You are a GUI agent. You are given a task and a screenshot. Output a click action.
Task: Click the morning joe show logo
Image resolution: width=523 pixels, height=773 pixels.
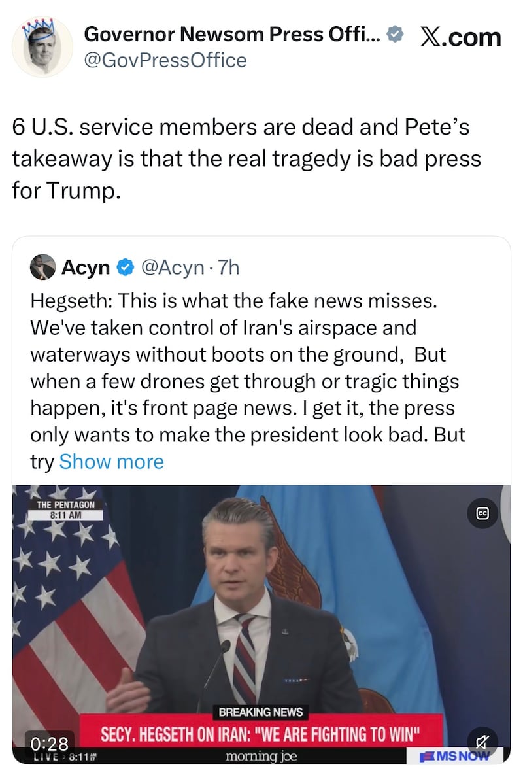click(260, 757)
